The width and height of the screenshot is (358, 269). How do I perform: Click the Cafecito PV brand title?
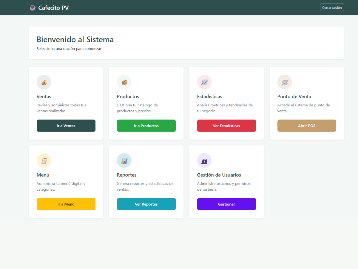(x=53, y=8)
